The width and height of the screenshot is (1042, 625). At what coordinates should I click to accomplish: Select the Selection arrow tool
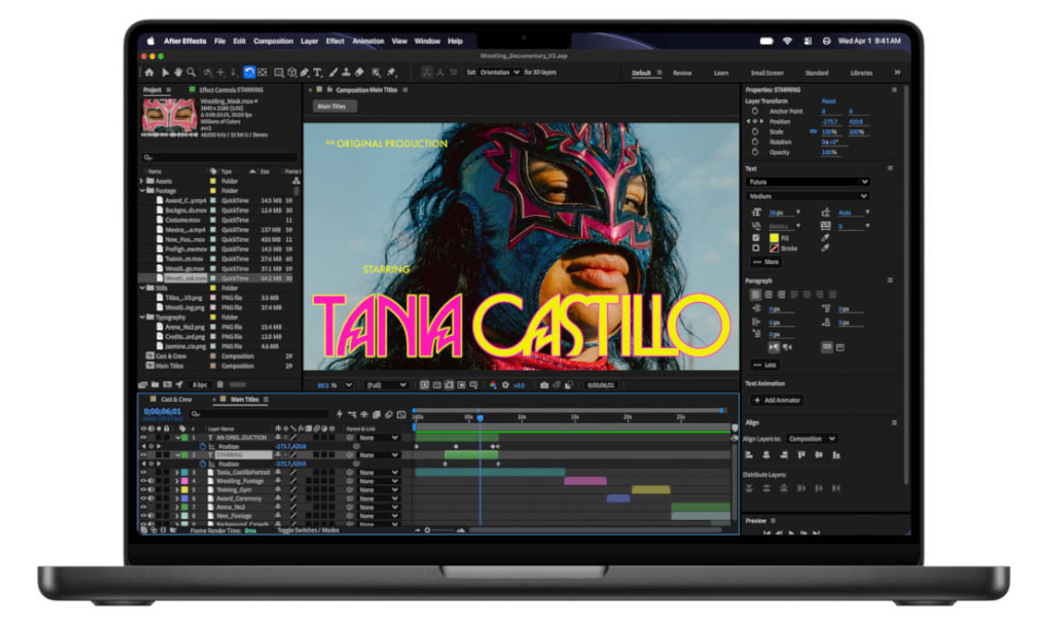pos(166,73)
